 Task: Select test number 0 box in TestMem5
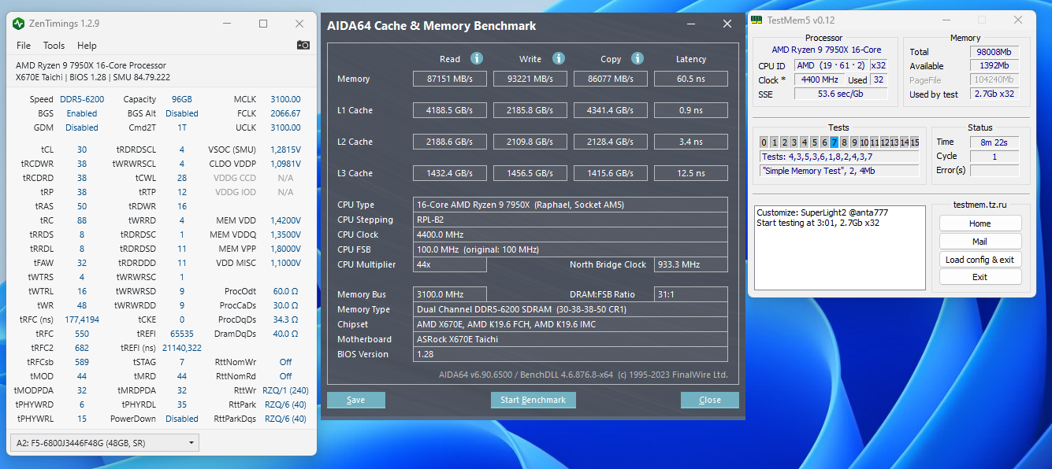point(764,142)
